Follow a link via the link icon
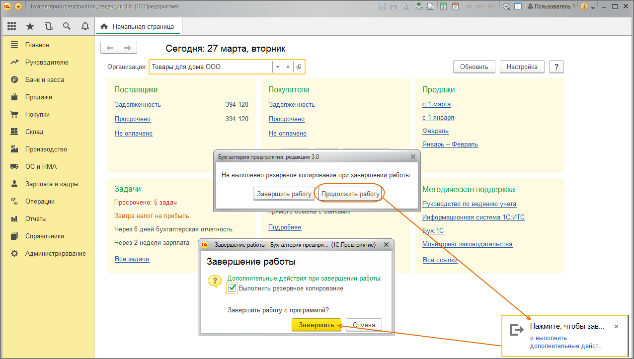The width and height of the screenshot is (634, 359). [x=430, y=6]
